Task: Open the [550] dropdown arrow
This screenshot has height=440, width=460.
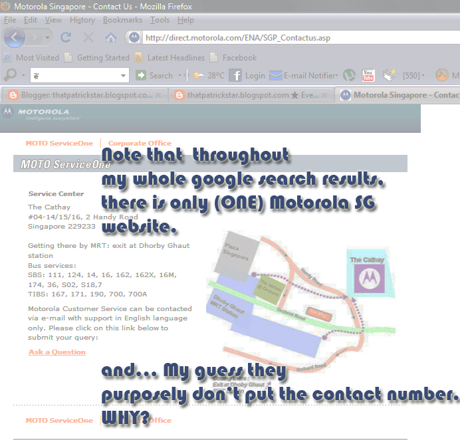Action: 423,75
